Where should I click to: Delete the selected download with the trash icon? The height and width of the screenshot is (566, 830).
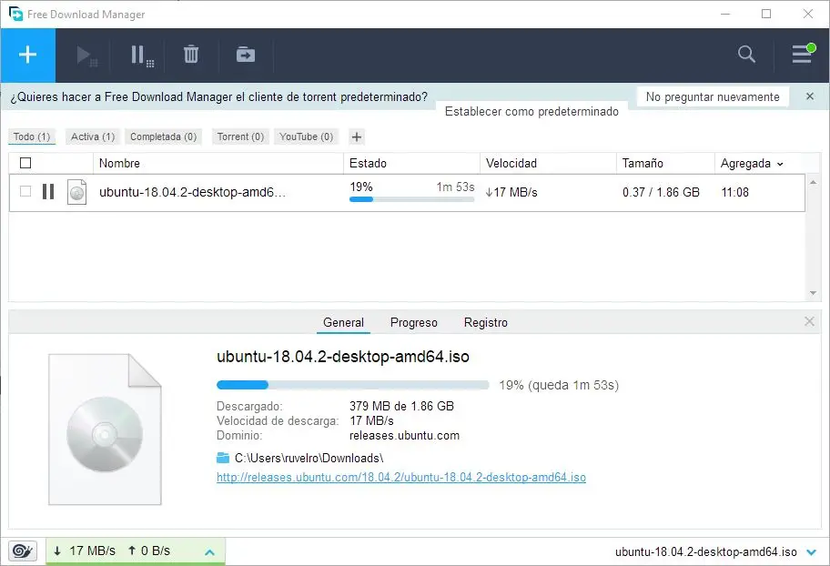click(x=191, y=55)
